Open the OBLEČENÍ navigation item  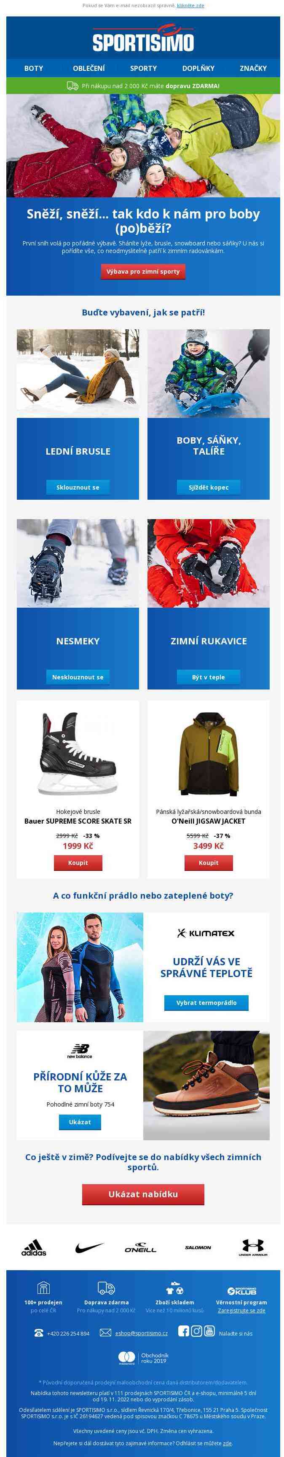[x=88, y=68]
